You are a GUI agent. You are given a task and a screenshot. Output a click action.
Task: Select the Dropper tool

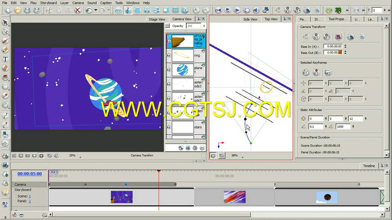(5, 96)
